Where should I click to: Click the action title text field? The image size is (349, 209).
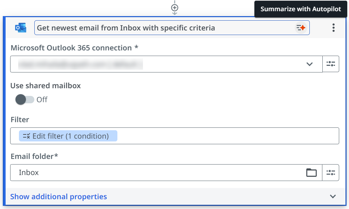(x=140, y=27)
